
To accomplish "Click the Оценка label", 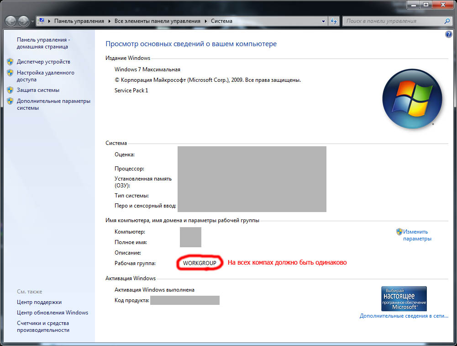I will pyautogui.click(x=125, y=154).
